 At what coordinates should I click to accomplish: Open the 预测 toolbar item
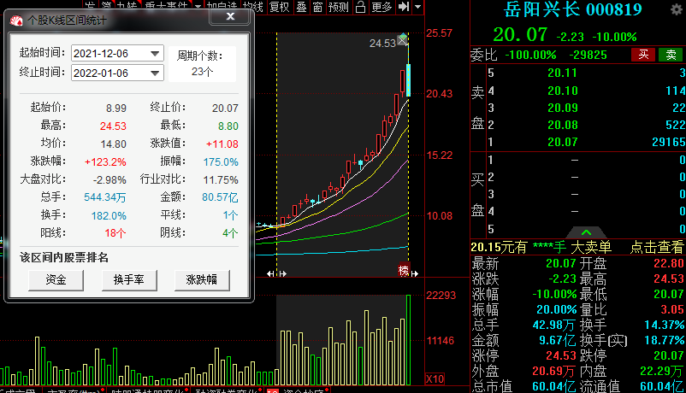point(339,7)
